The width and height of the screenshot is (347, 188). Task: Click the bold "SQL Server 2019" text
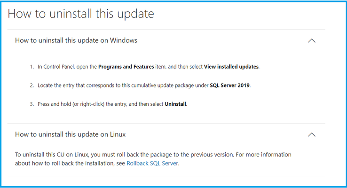coord(230,86)
